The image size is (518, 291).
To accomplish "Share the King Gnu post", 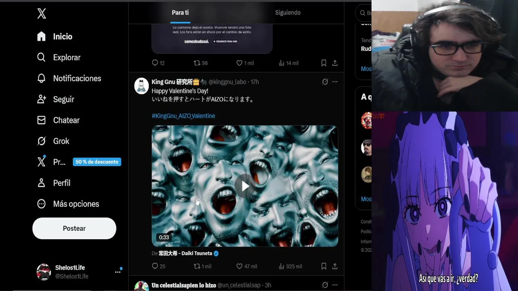I will click(x=335, y=266).
